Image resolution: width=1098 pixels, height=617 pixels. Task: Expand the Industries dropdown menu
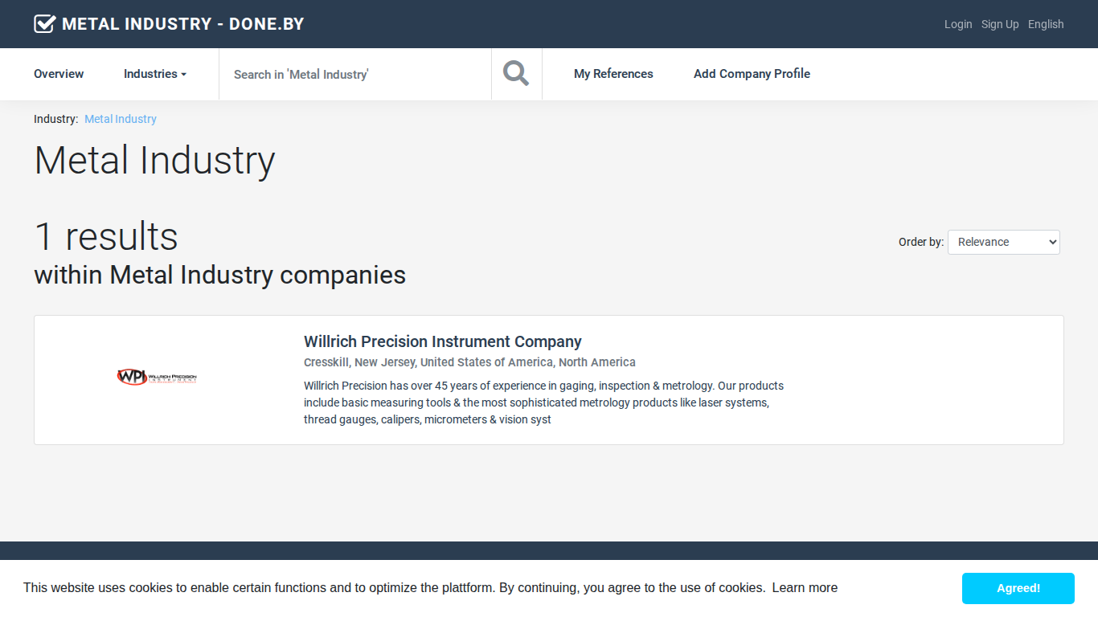coord(155,74)
